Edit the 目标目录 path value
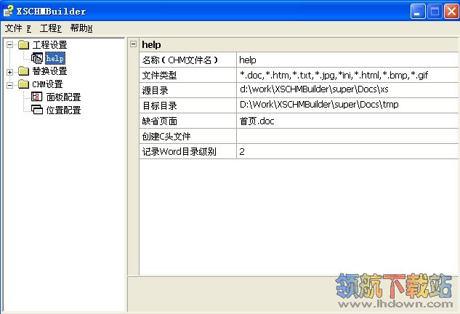 pos(347,105)
